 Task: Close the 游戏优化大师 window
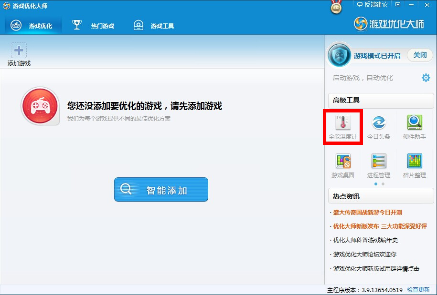(427, 4)
